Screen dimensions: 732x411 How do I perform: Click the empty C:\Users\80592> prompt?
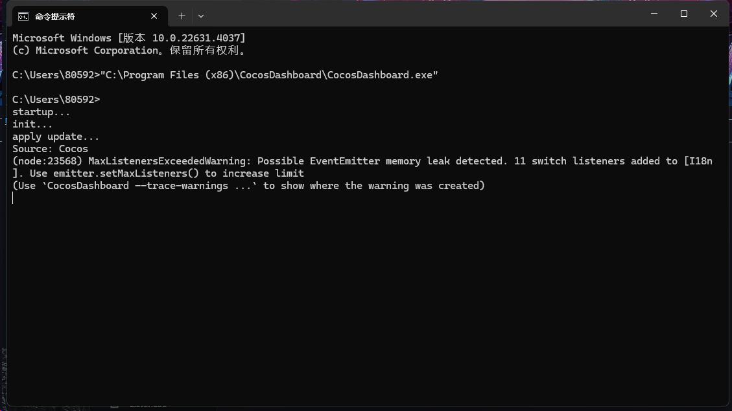point(56,100)
